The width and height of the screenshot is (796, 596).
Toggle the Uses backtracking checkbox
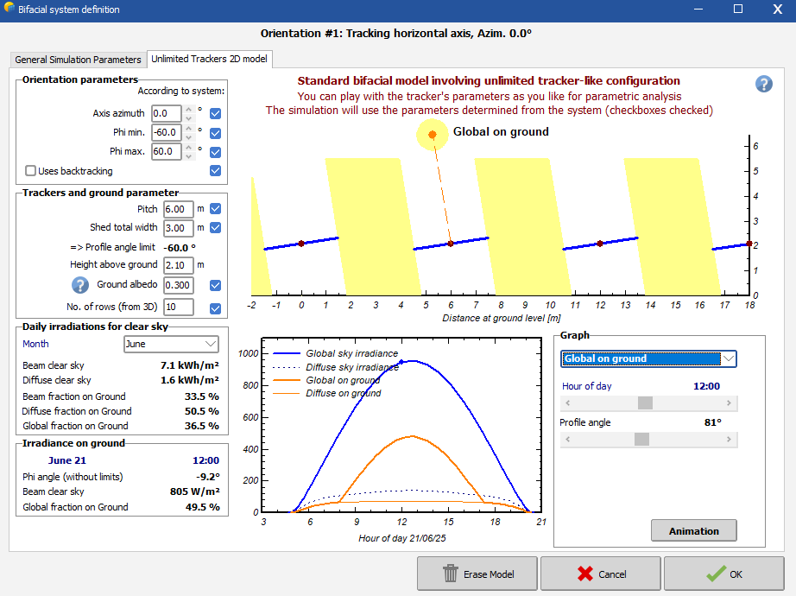pyautogui.click(x=31, y=171)
